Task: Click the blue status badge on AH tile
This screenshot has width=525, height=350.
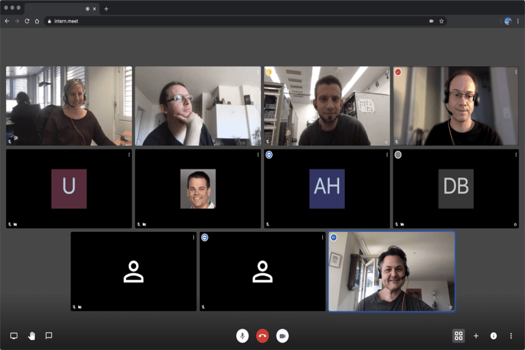Action: (x=269, y=155)
